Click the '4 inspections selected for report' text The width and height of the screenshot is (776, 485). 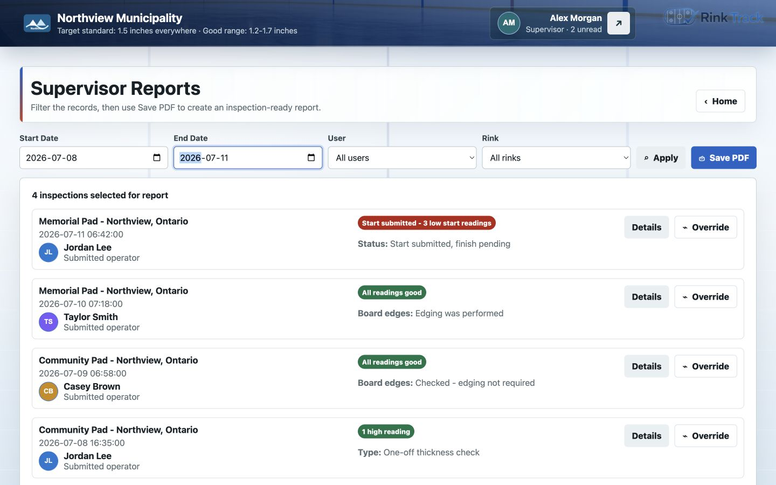(100, 195)
